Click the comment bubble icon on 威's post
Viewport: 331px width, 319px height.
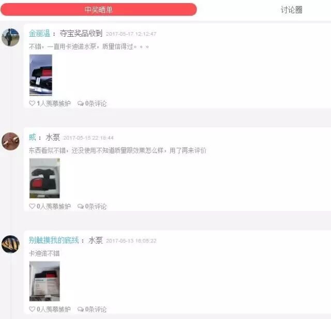[x=81, y=206]
